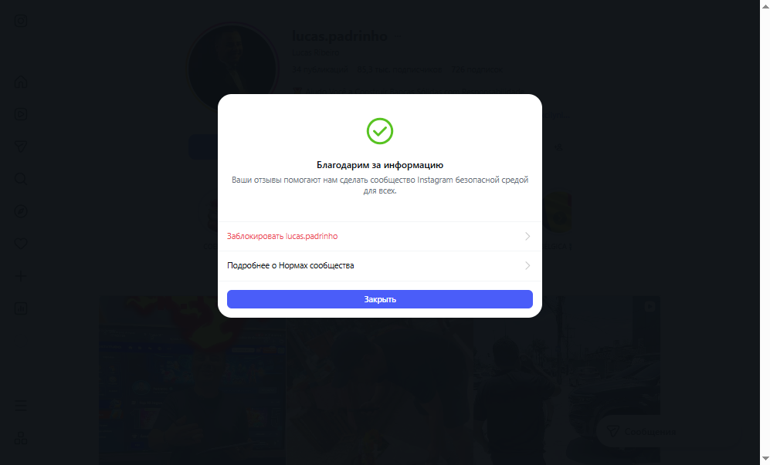Image resolution: width=770 pixels, height=465 pixels.
Task: Open the Notifications heart icon
Action: 21,244
